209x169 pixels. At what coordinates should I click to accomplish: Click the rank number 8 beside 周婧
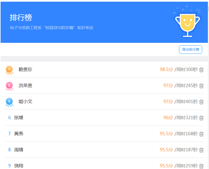coord(10,150)
